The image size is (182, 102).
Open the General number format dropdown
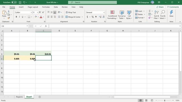pos(104,12)
